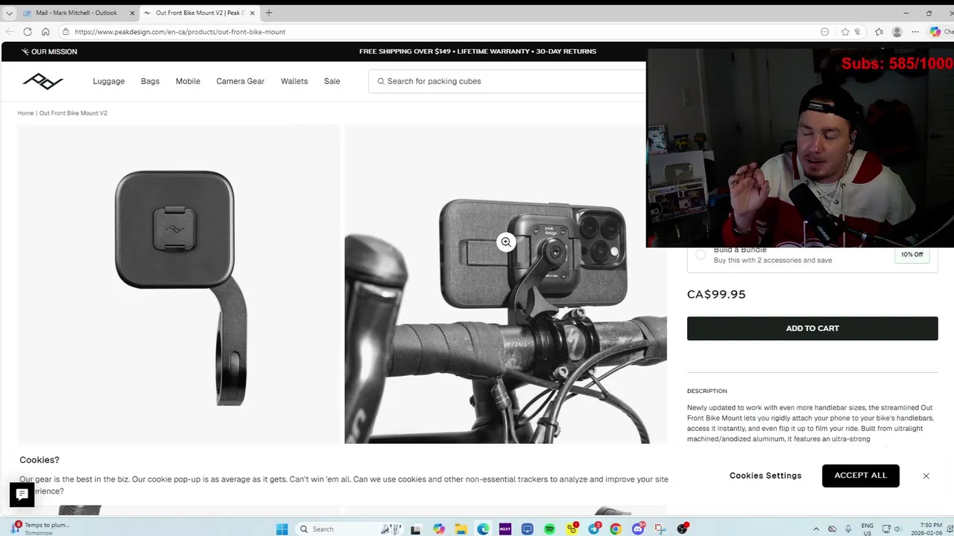Click the browser address bar URL
The image size is (954, 536).
180,32
